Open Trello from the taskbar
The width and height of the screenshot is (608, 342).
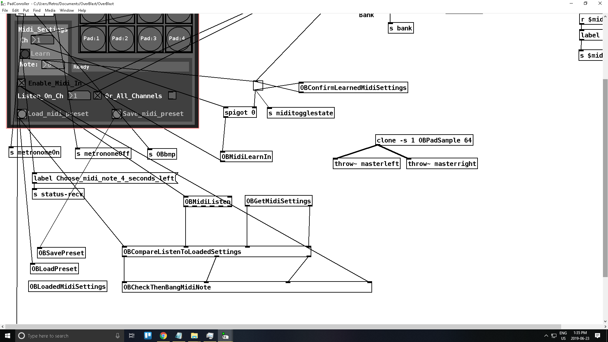(x=148, y=336)
